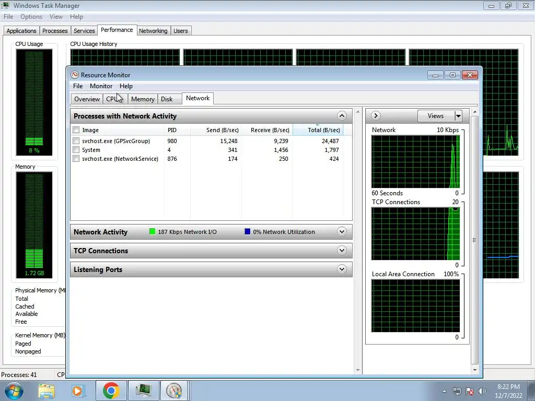This screenshot has width=535, height=401.
Task: Open the Windows Start menu orb
Action: click(x=14, y=391)
